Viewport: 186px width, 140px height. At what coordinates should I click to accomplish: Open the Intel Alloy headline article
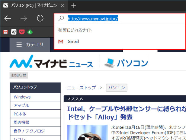(126, 113)
